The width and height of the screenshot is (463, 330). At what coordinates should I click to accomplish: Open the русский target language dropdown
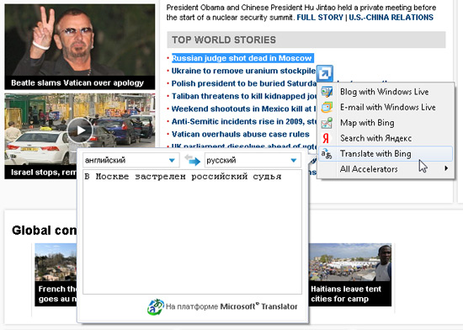[253, 160]
